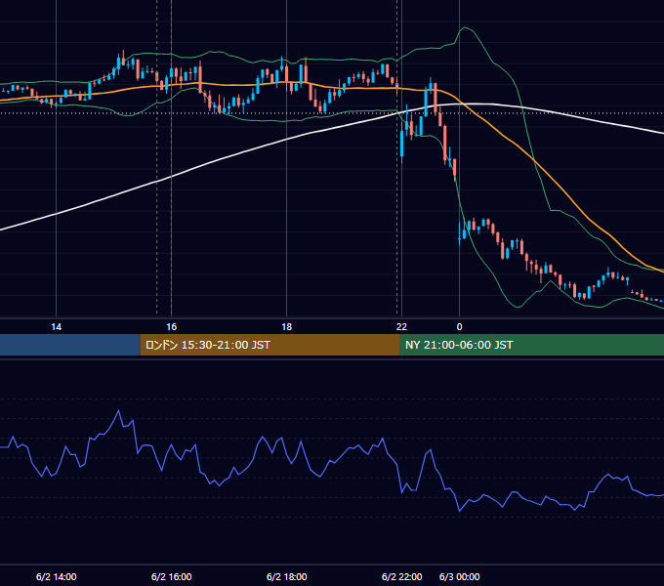
Task: Click the 22 hour axis label
Action: [401, 327]
